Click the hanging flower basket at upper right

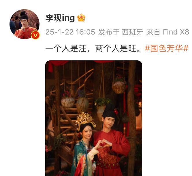point(119,85)
